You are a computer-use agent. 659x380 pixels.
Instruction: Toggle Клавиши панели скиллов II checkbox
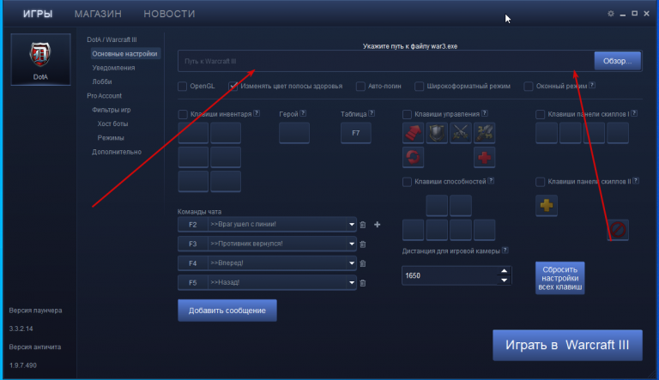541,182
